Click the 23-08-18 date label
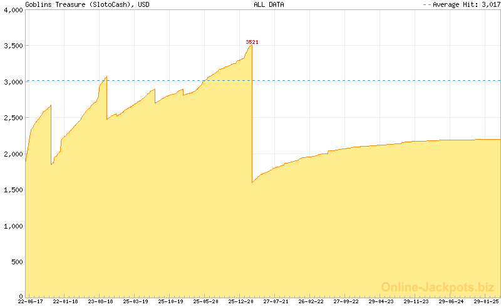This screenshot has height=307, width=501. (100, 301)
